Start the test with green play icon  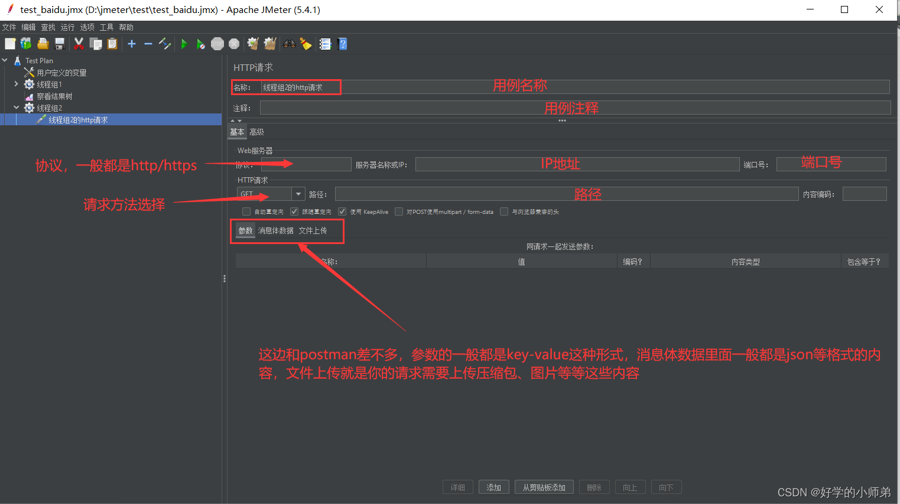(184, 44)
